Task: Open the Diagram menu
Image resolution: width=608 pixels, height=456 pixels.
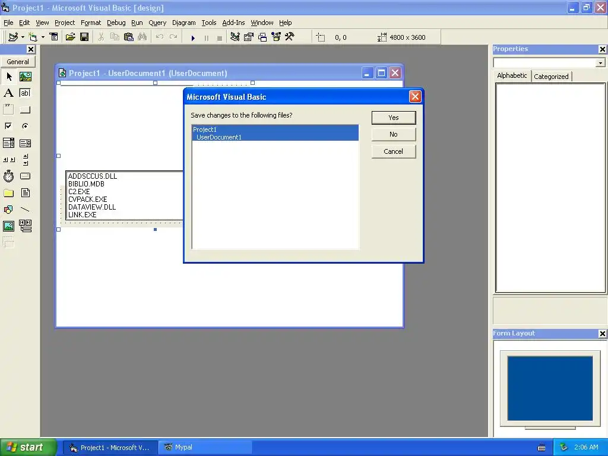Action: (x=184, y=23)
